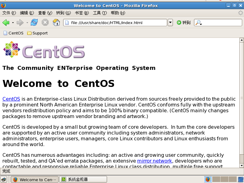Open the 查看(V) menu
This screenshot has width=244, height=183.
tap(45, 13)
